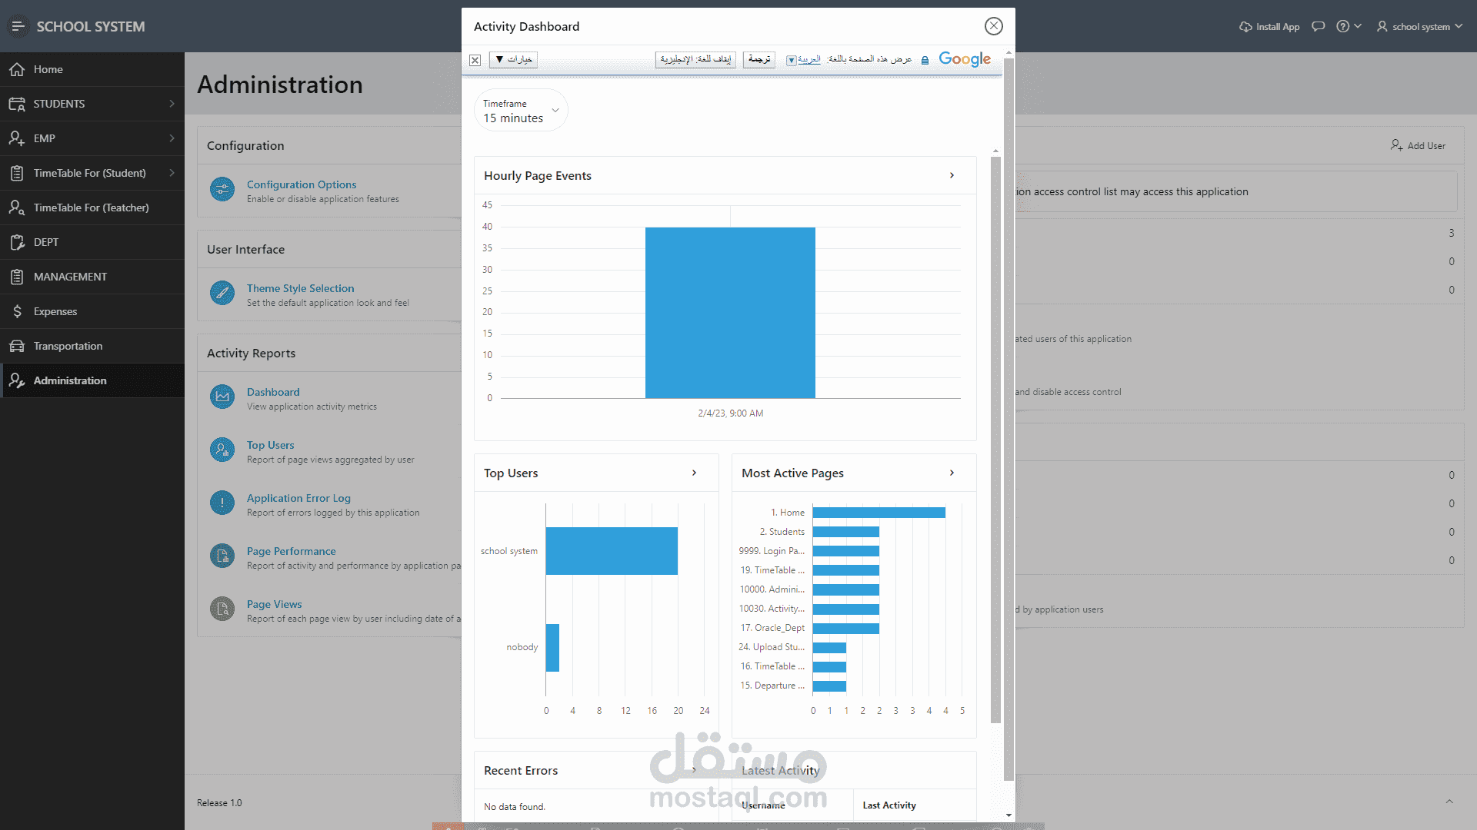1477x830 pixels.
Task: Open the Timeframe 15 minutes dropdown
Action: [x=521, y=111]
